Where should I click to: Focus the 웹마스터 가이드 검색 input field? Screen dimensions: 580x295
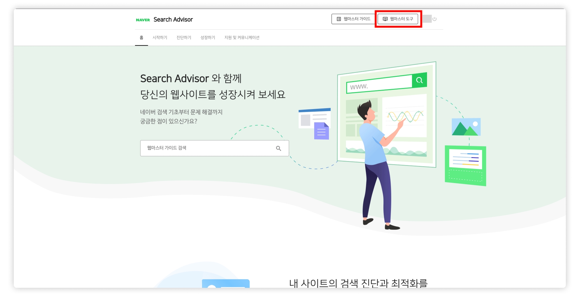[214, 148]
